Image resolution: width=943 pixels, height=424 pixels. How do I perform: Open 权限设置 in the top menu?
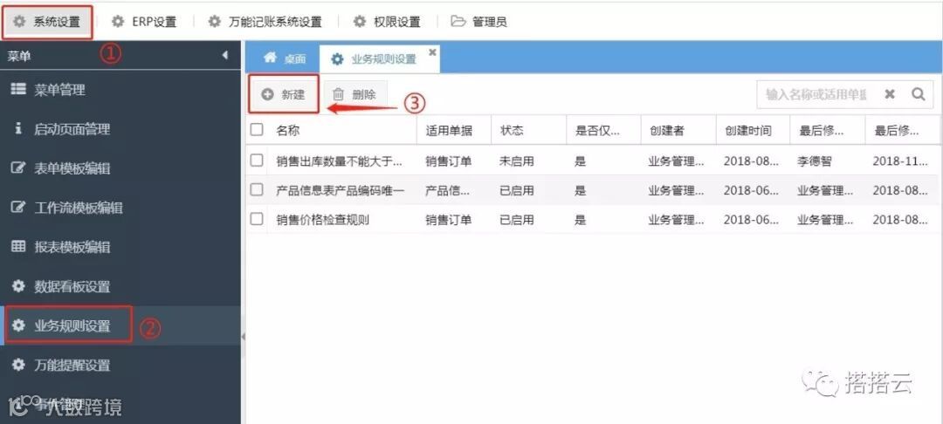coord(388,22)
